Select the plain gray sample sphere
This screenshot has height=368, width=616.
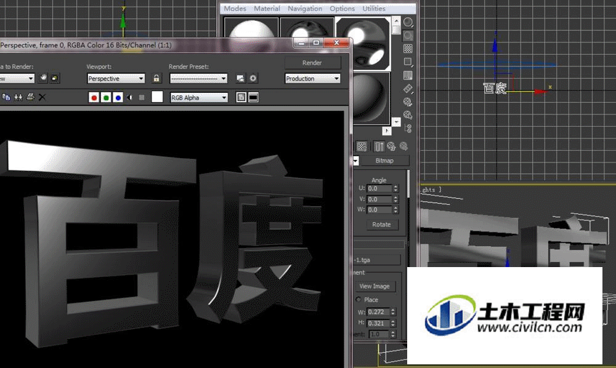[371, 98]
